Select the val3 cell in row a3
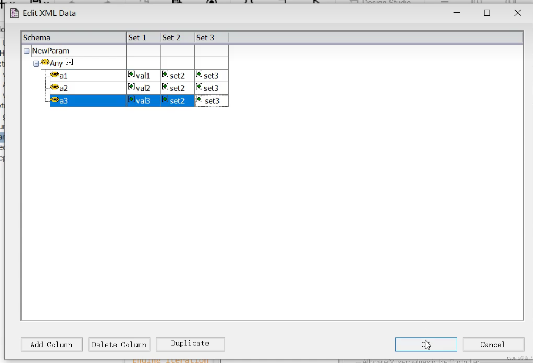 144,100
